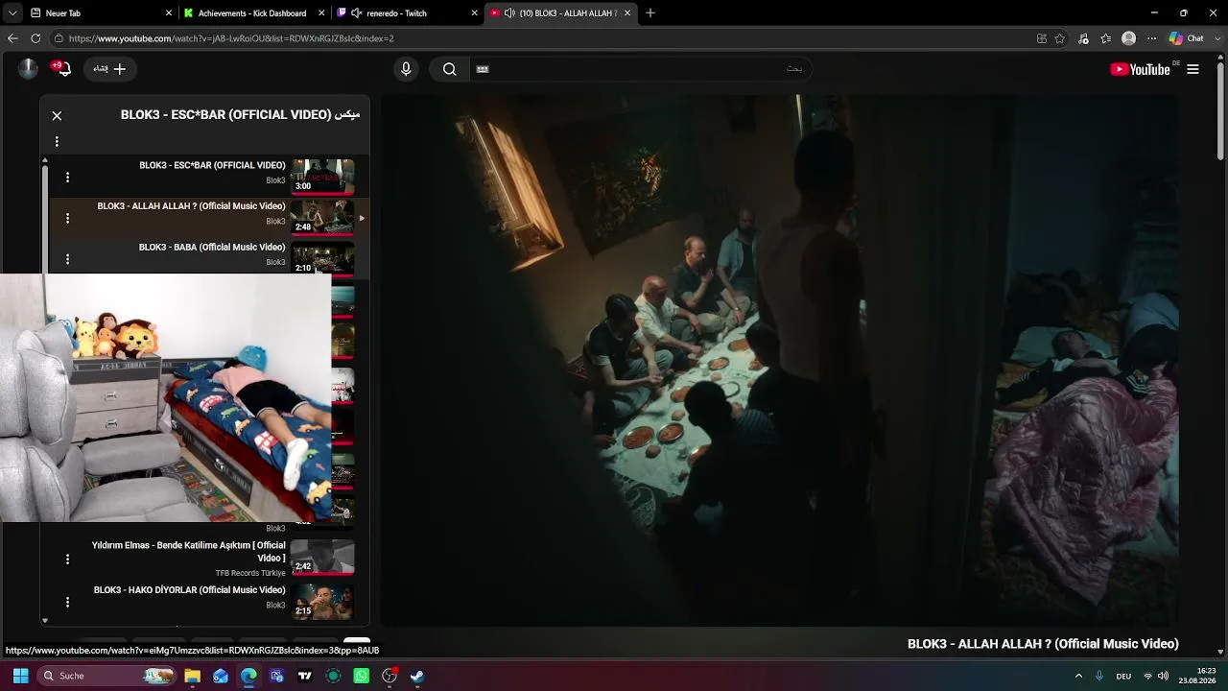Open browser settings and more menu
The width and height of the screenshot is (1228, 691).
coord(1152,38)
